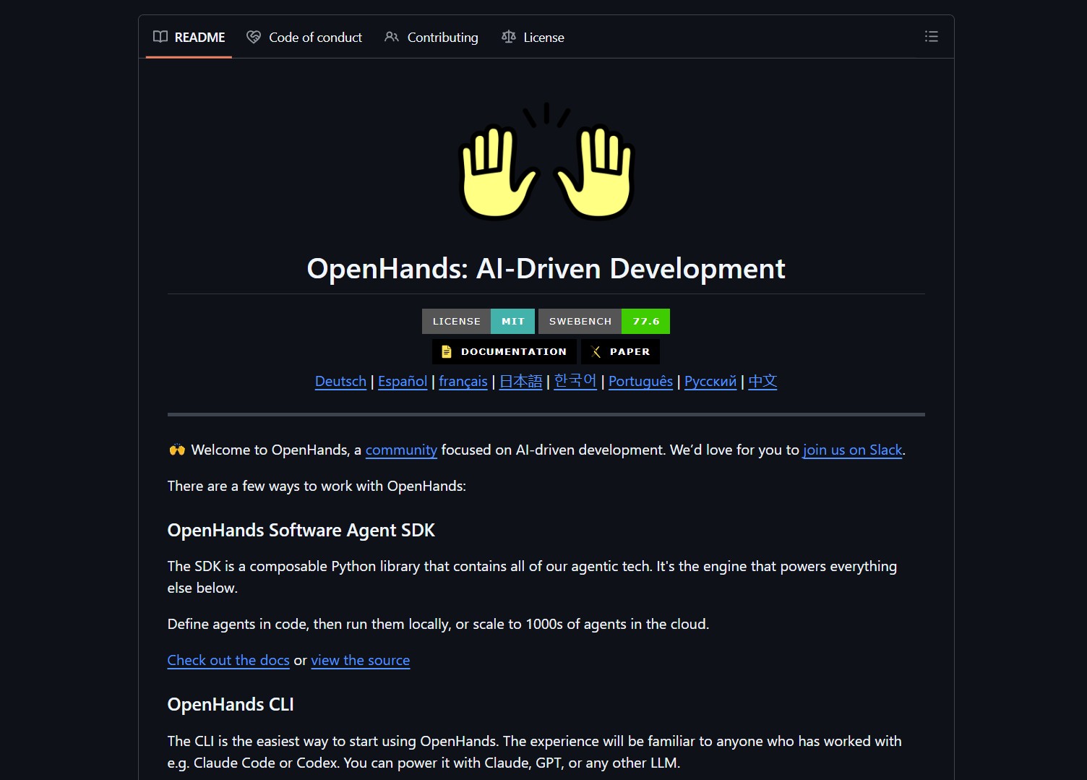Open the Español translation link
This screenshot has width=1087, height=780.
click(x=403, y=382)
